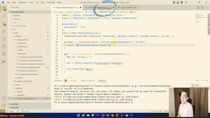Image resolution: width=210 pixels, height=118 pixels.
Task: Open Accounts icon in activity bar
Action: point(4,98)
